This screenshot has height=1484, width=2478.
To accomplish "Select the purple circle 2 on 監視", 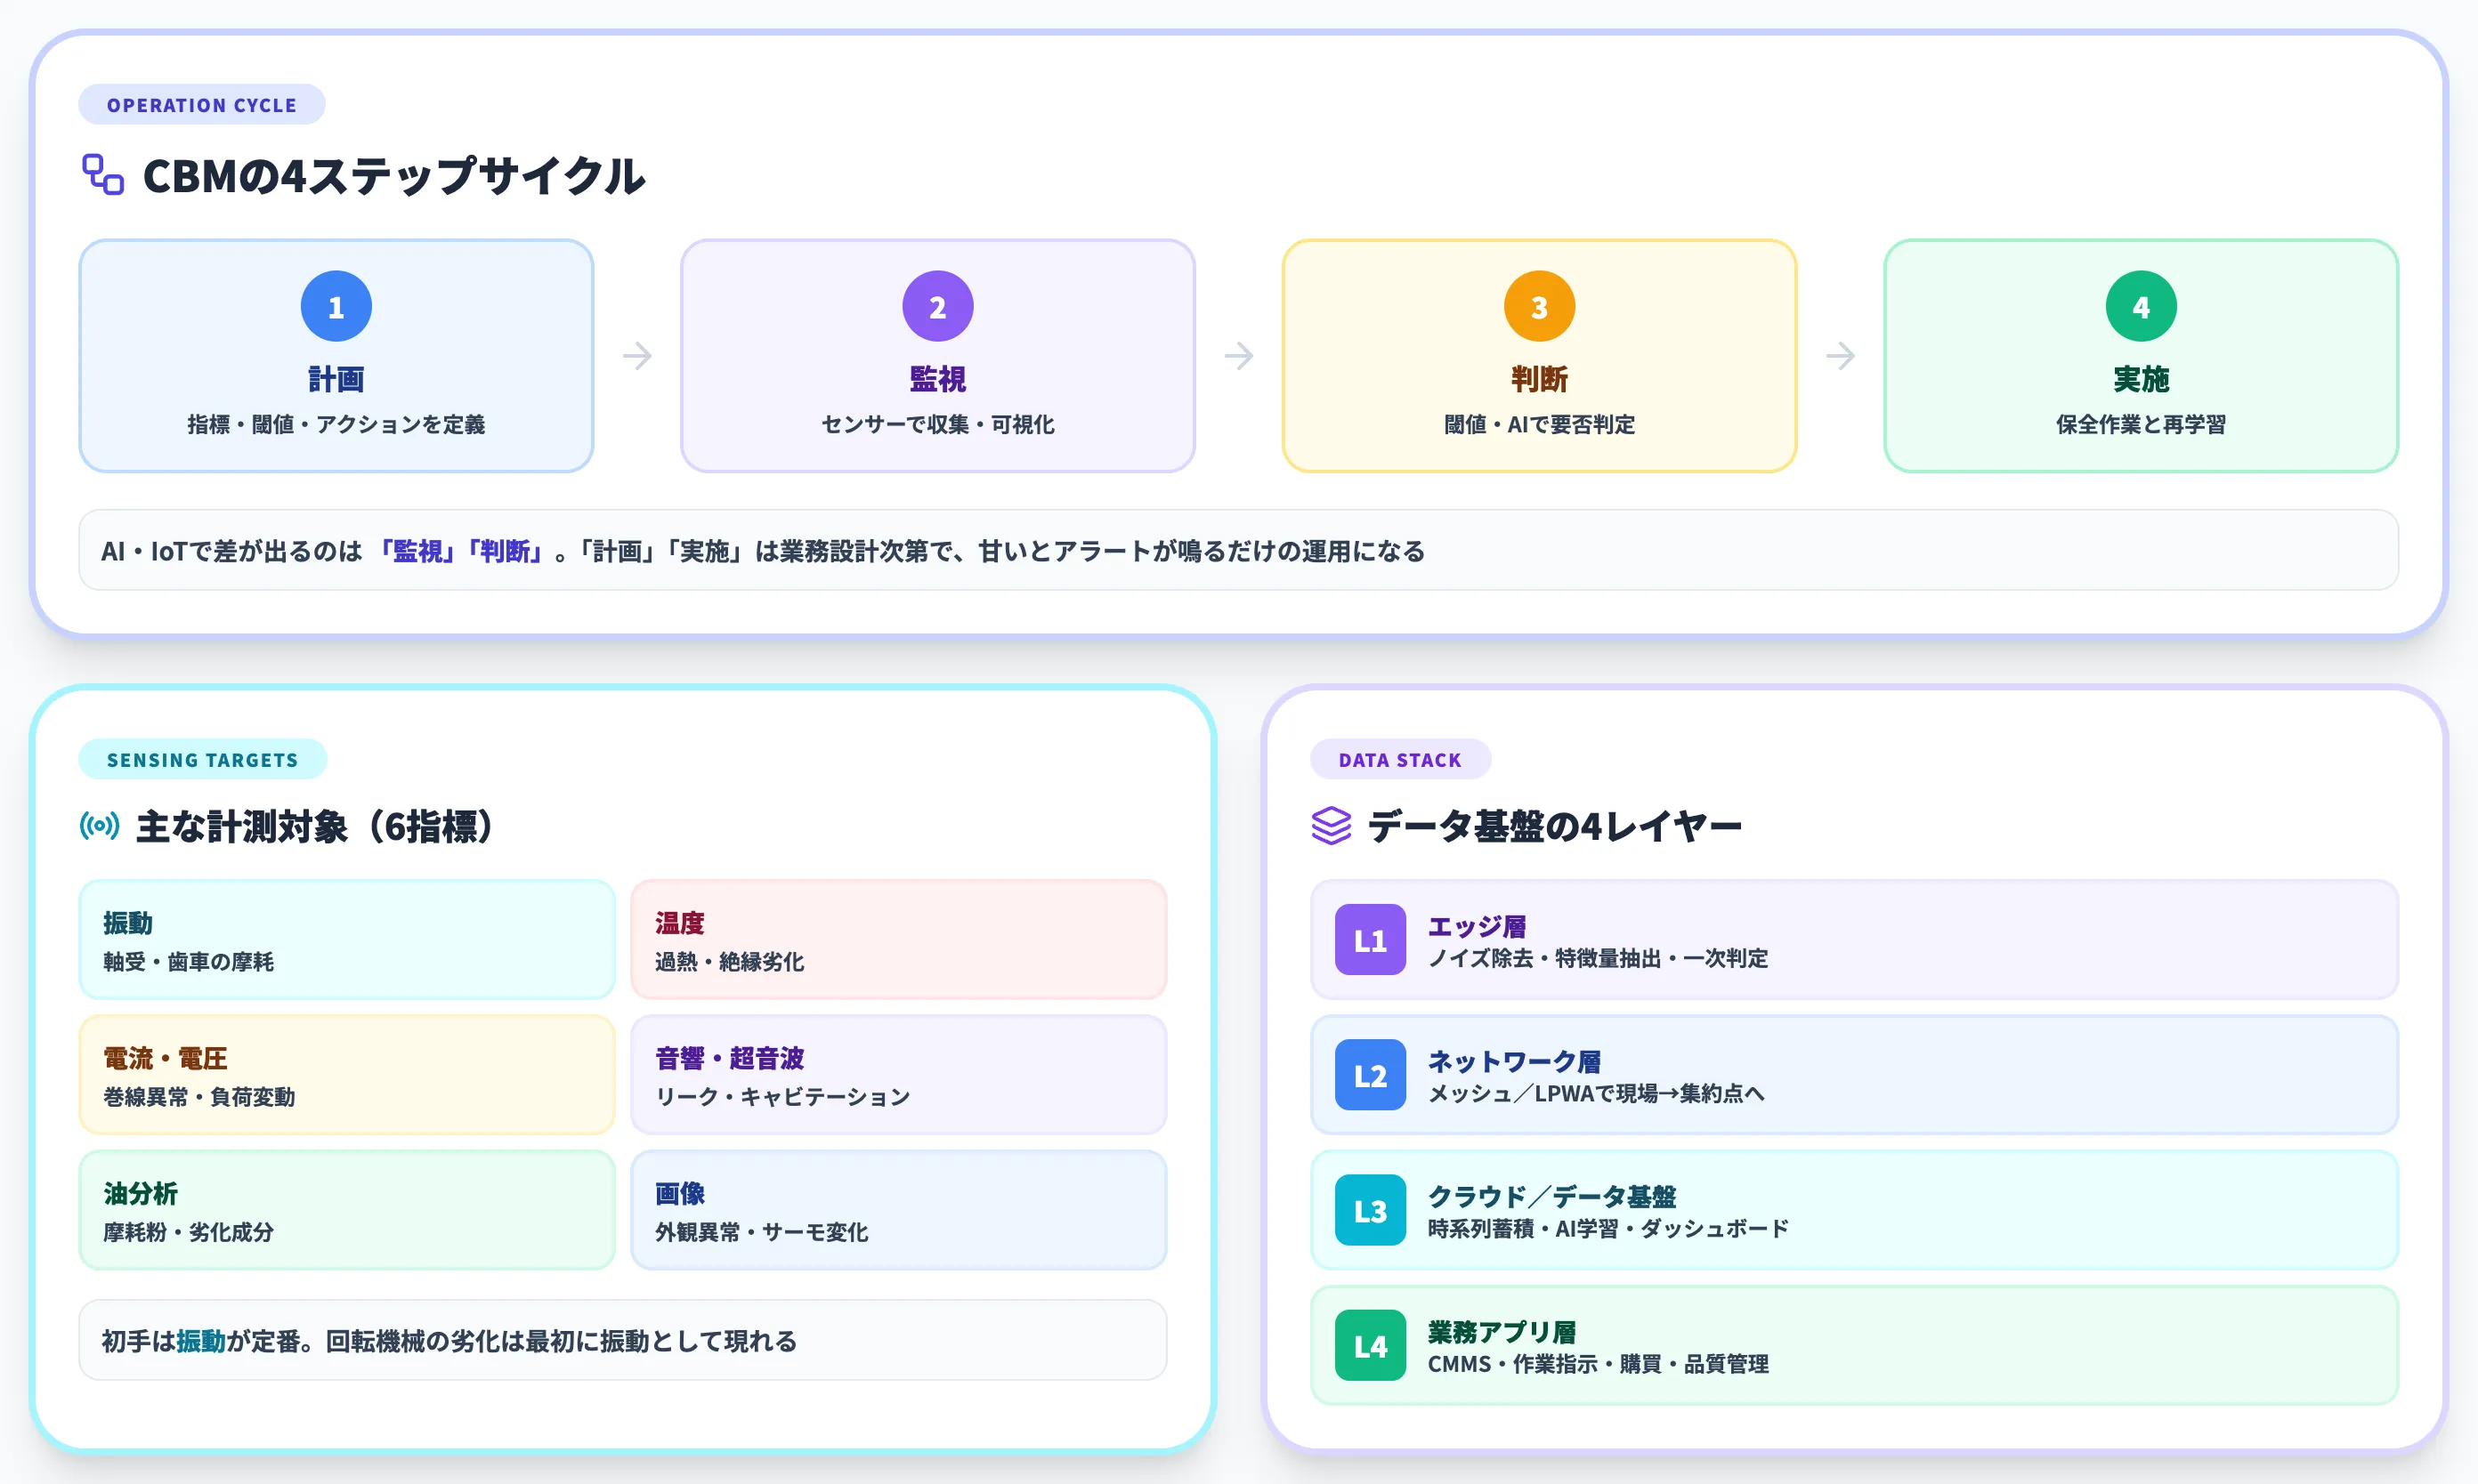I will (937, 306).
